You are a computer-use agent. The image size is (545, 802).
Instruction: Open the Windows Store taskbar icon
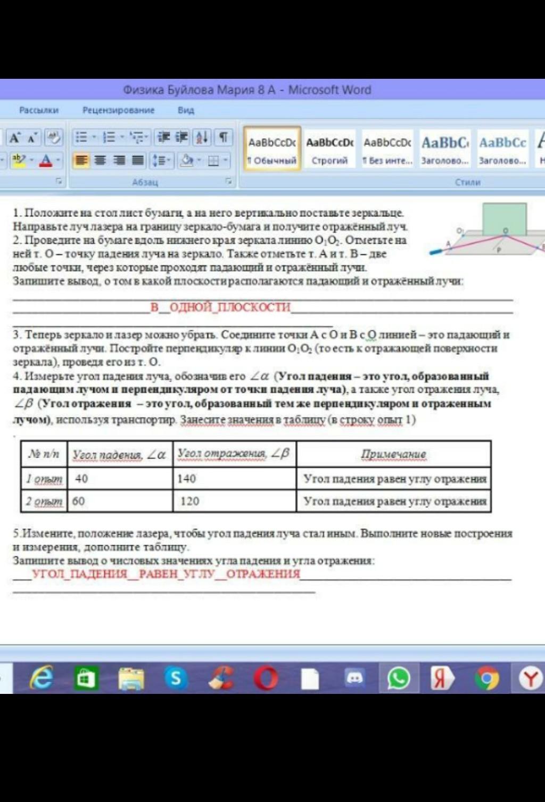click(x=86, y=678)
